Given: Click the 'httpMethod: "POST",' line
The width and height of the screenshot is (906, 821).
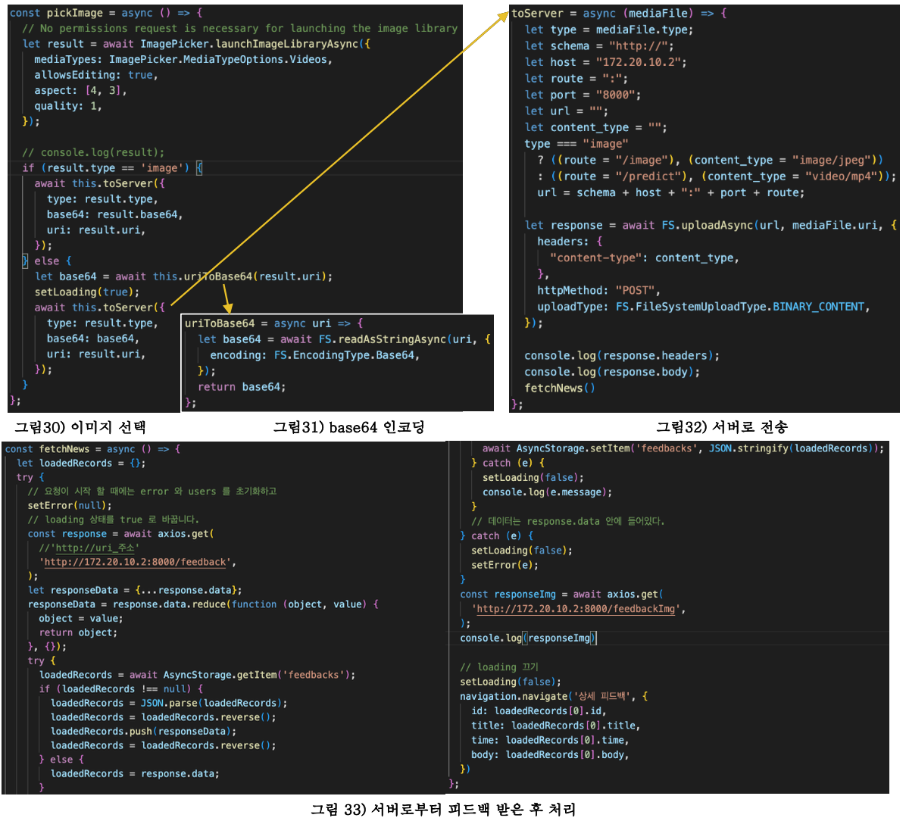Looking at the screenshot, I should [x=598, y=290].
